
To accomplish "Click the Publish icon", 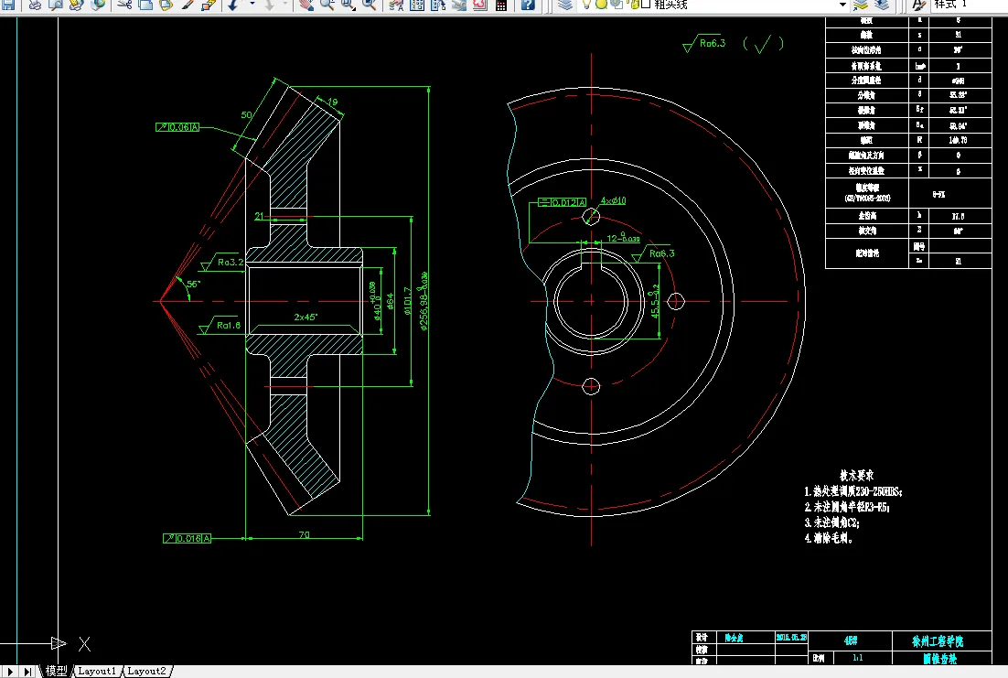I will (77, 5).
